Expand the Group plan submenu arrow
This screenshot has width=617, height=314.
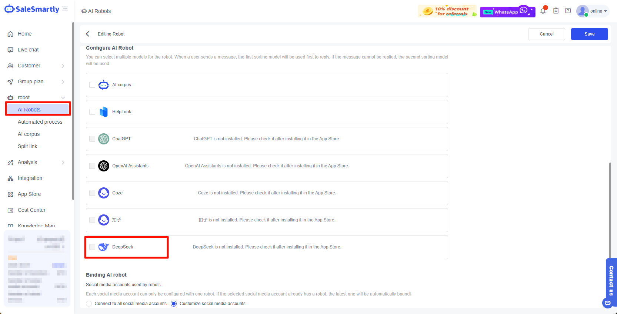(x=63, y=82)
